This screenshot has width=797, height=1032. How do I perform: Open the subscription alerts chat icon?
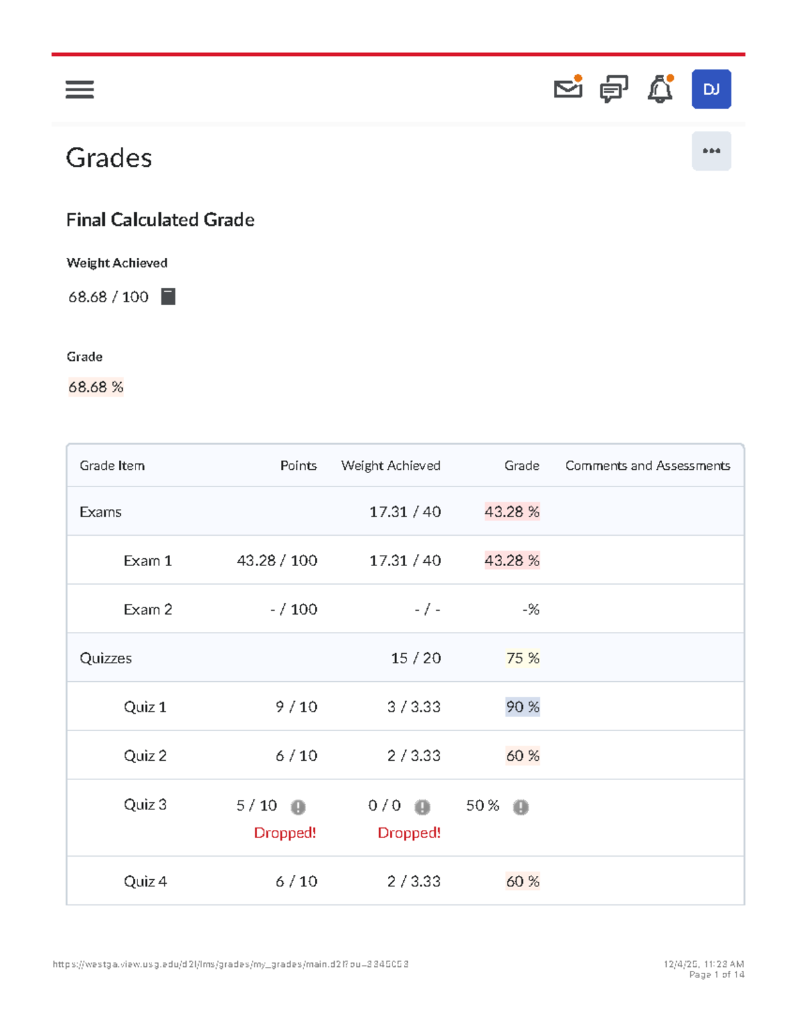(614, 89)
